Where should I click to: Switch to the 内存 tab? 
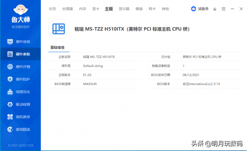point(83,9)
